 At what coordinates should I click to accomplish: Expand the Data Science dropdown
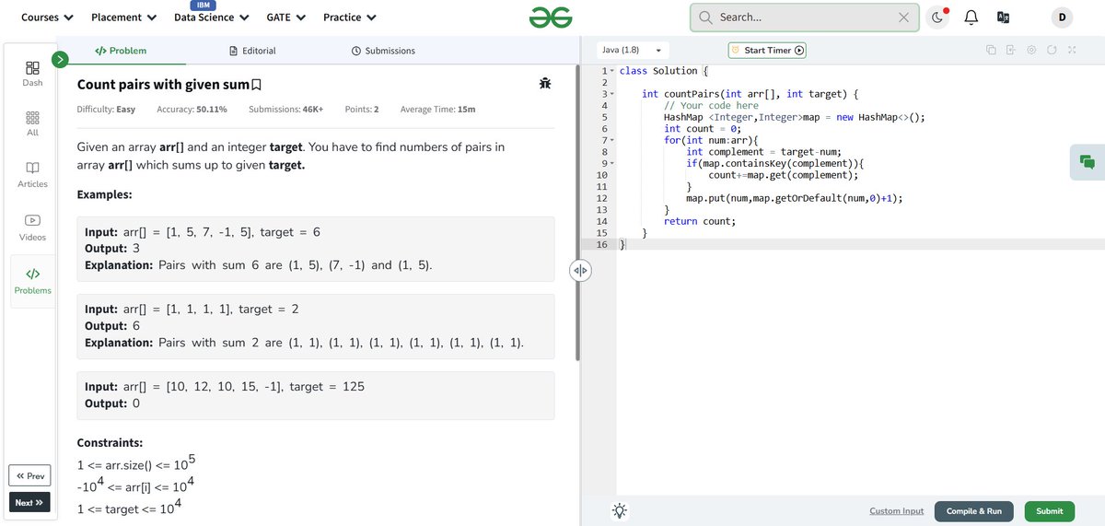tap(211, 17)
